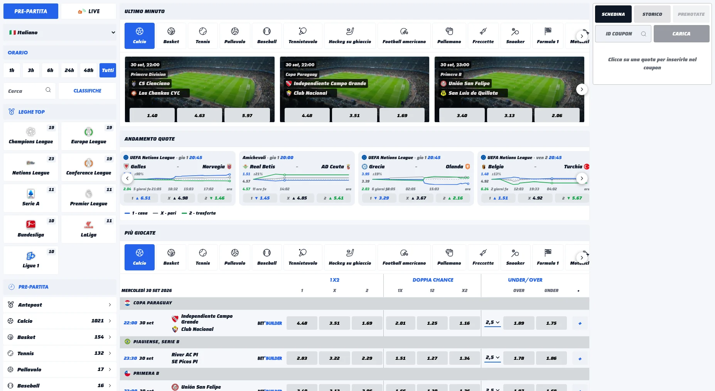Open the Italiano language dropdown
The width and height of the screenshot is (715, 391).
coord(60,32)
